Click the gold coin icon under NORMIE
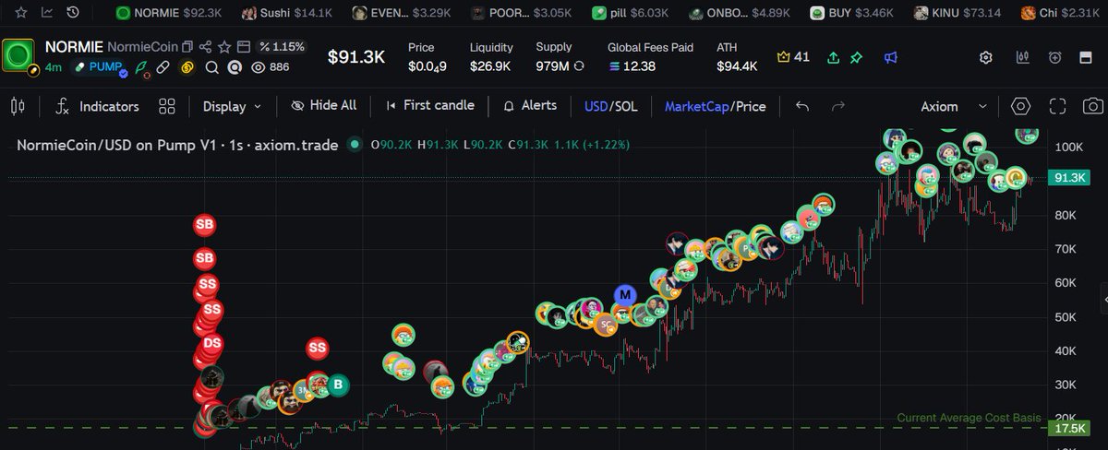The image size is (1108, 450). (186, 66)
